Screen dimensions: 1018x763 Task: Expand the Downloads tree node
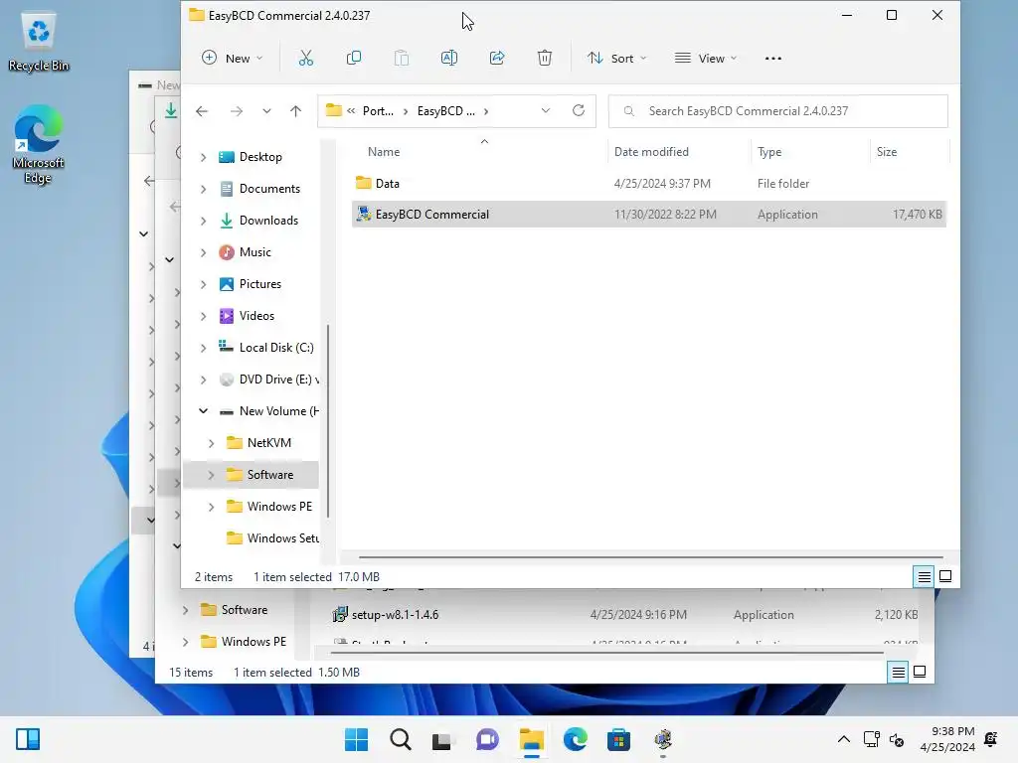(203, 221)
